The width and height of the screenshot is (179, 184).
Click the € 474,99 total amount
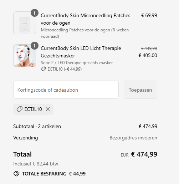click(x=144, y=154)
